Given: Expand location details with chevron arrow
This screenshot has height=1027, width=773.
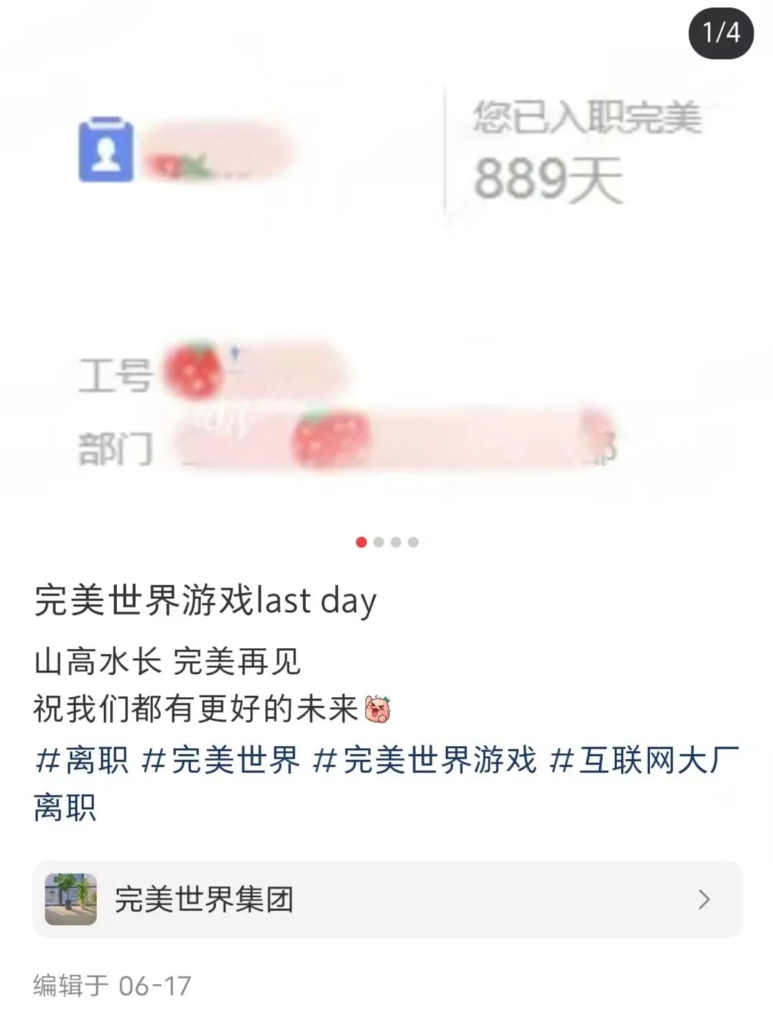Looking at the screenshot, I should coord(704,899).
